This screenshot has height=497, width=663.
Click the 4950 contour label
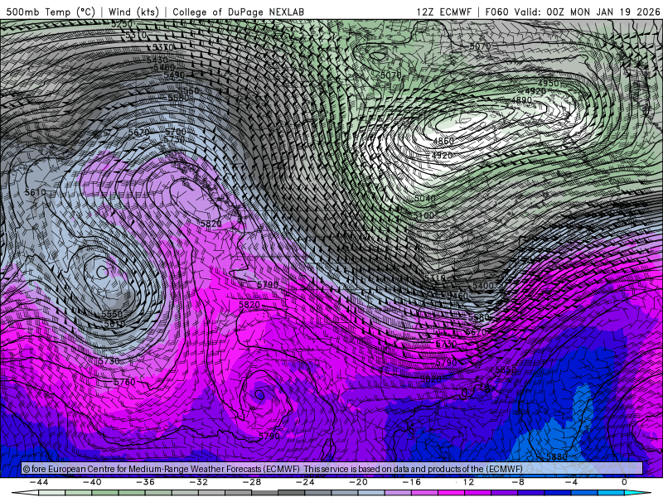pos(549,84)
